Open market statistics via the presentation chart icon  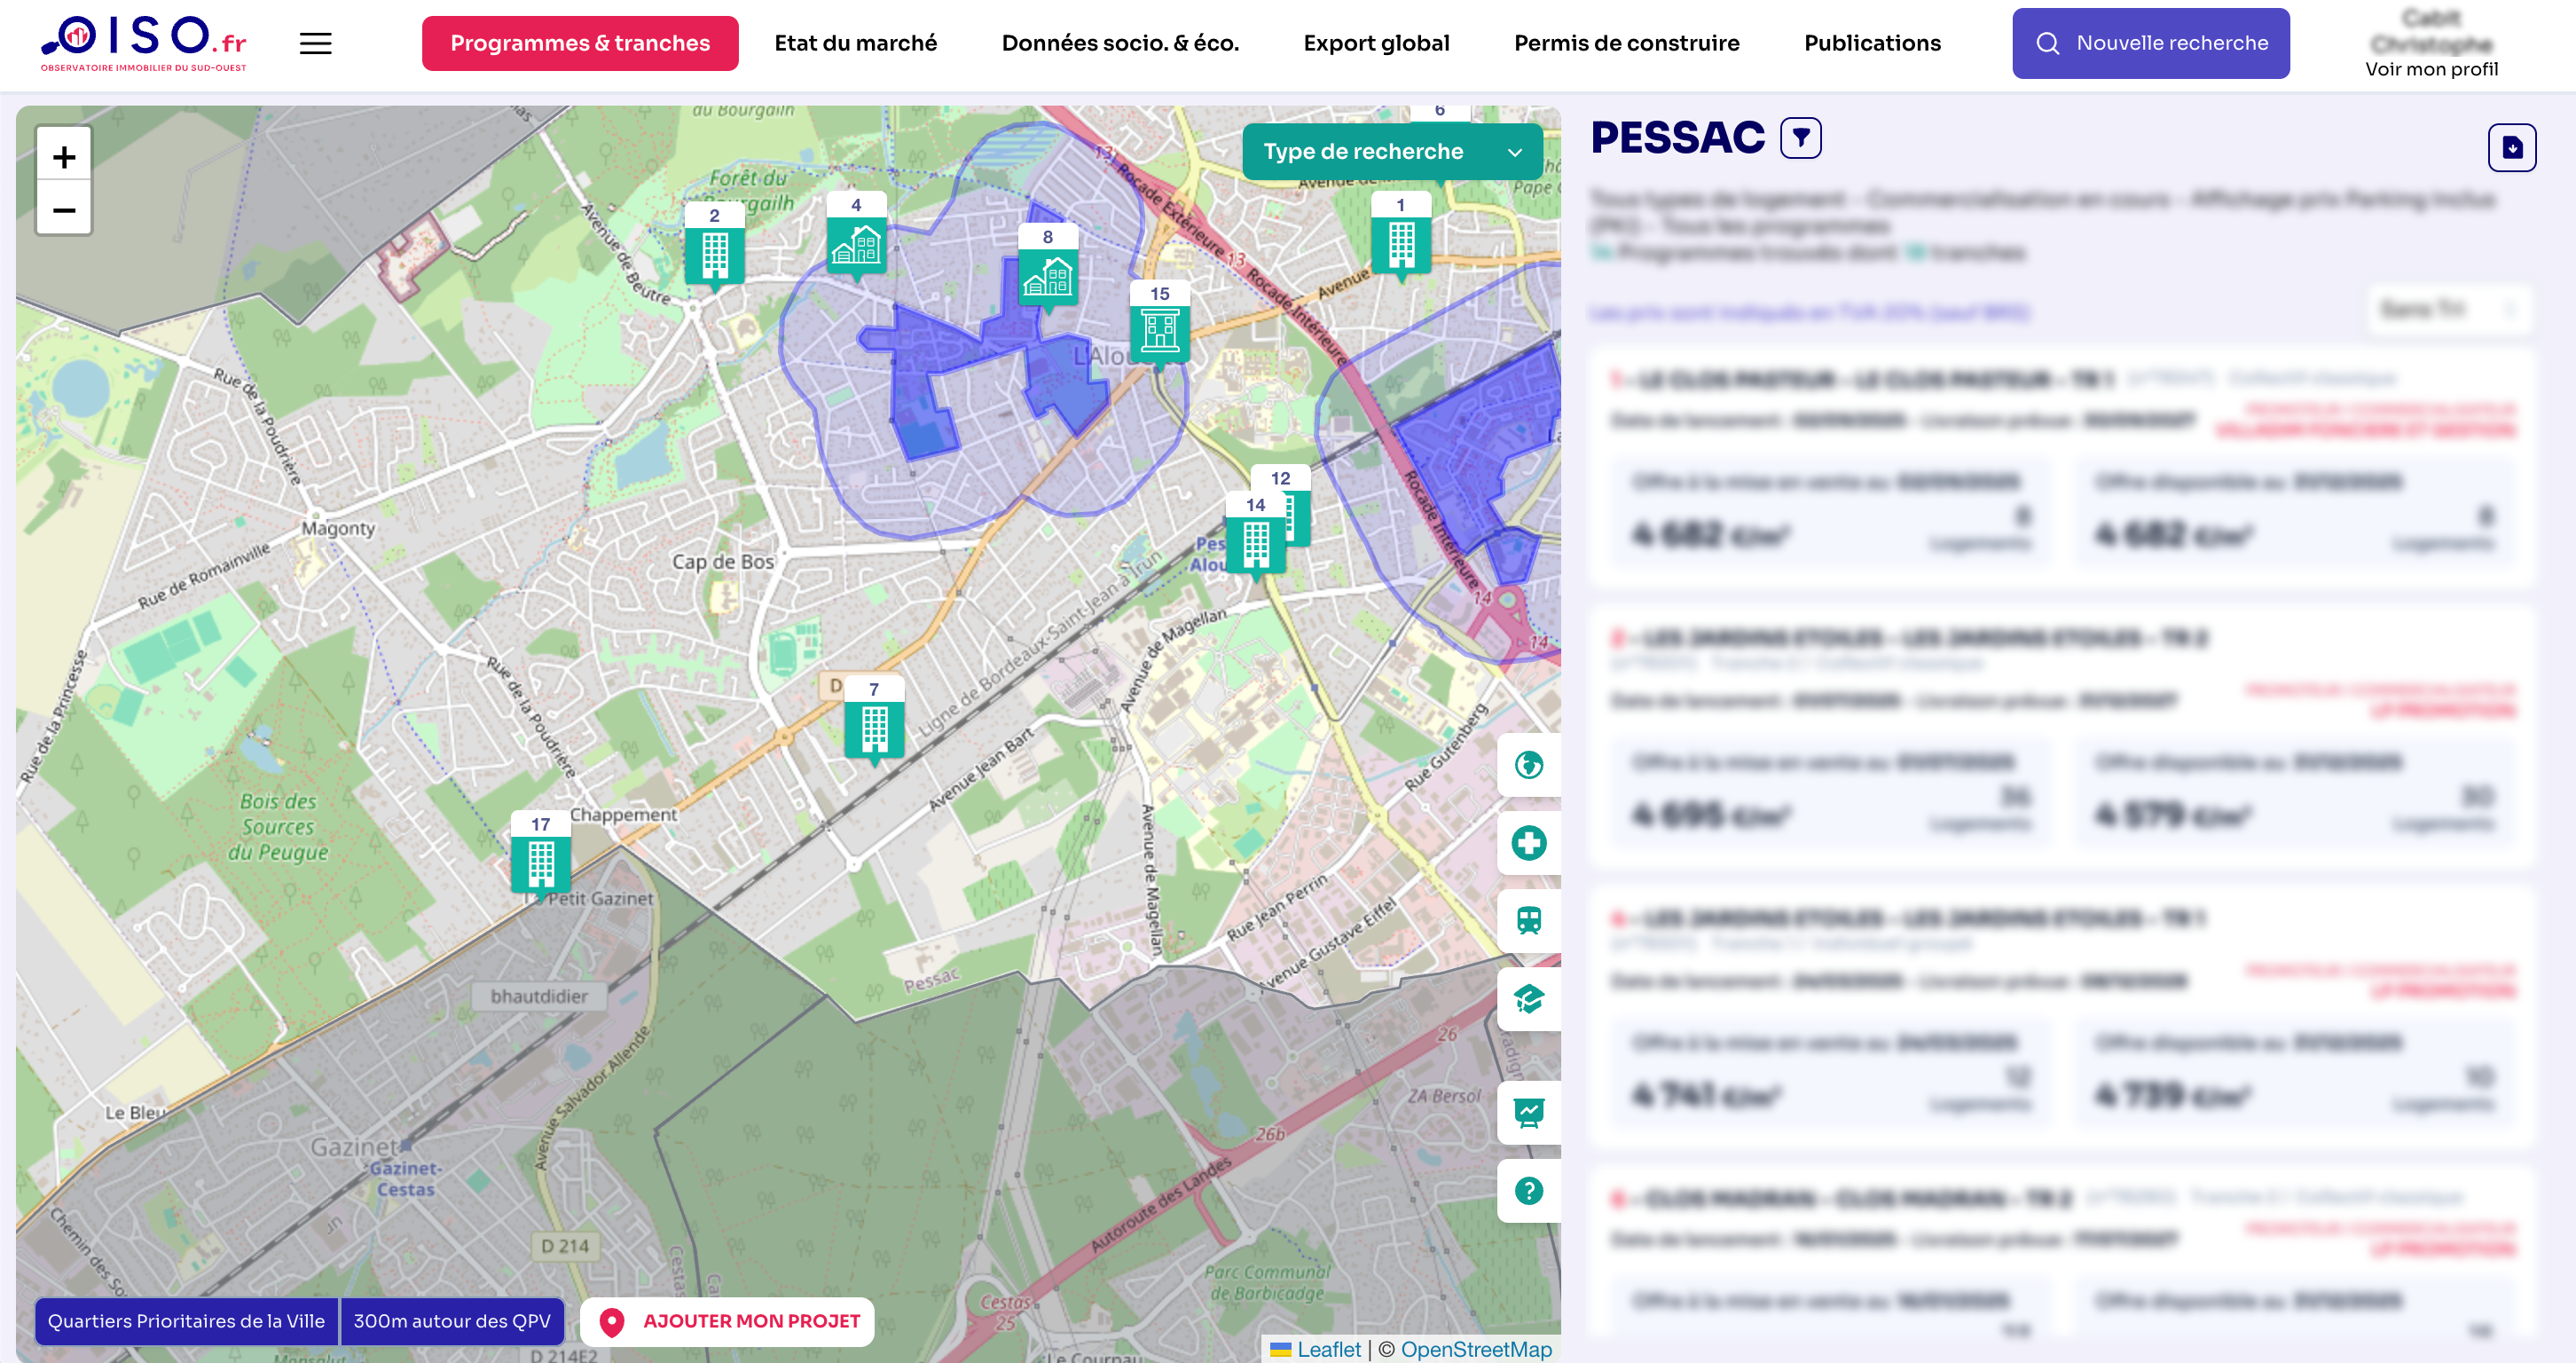[x=1528, y=1112]
